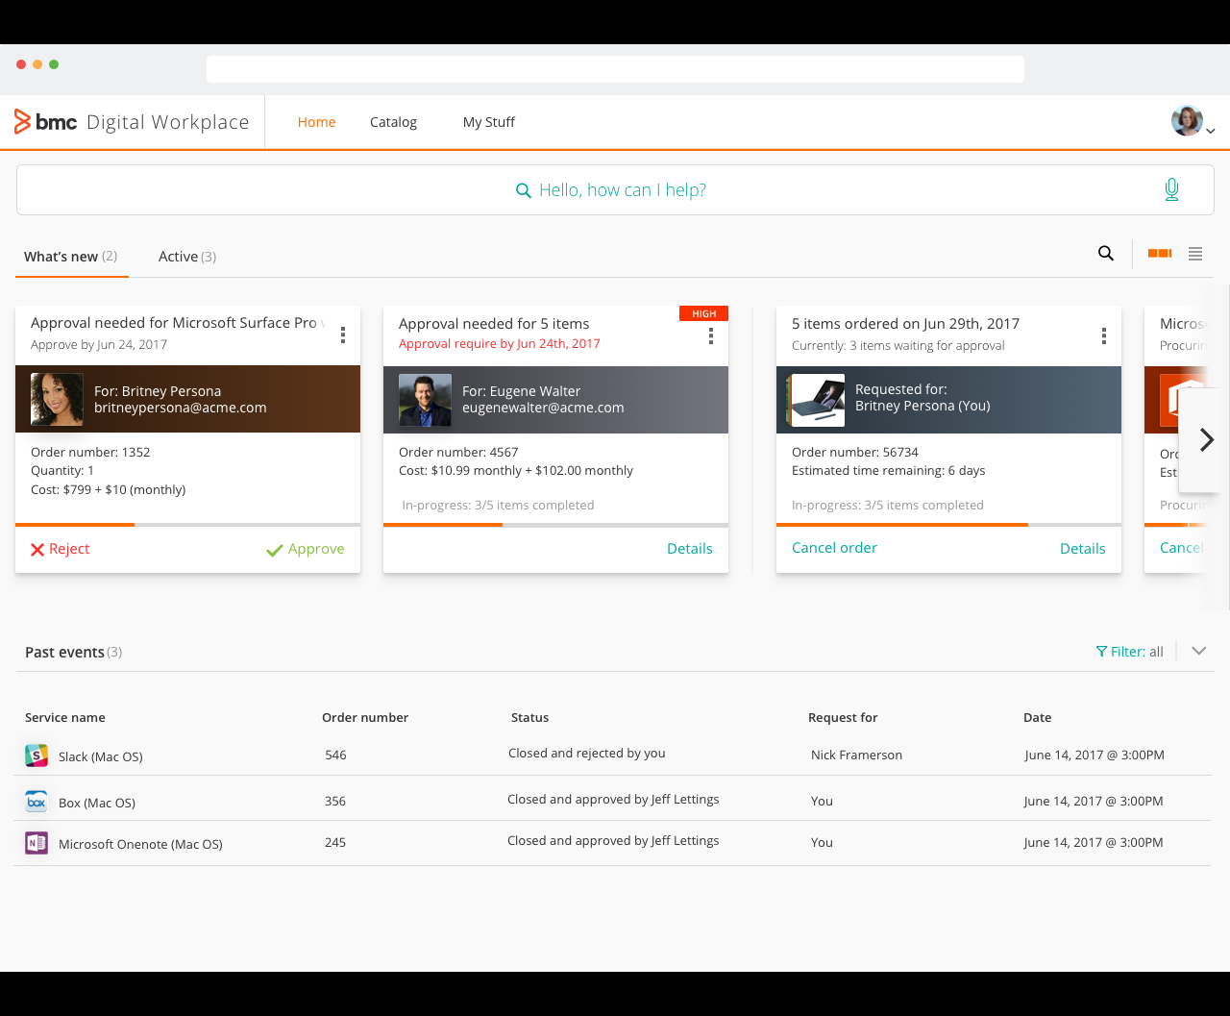Click eugenewalter@acme.com email
Viewport: 1230px width, 1016px height.
point(543,408)
